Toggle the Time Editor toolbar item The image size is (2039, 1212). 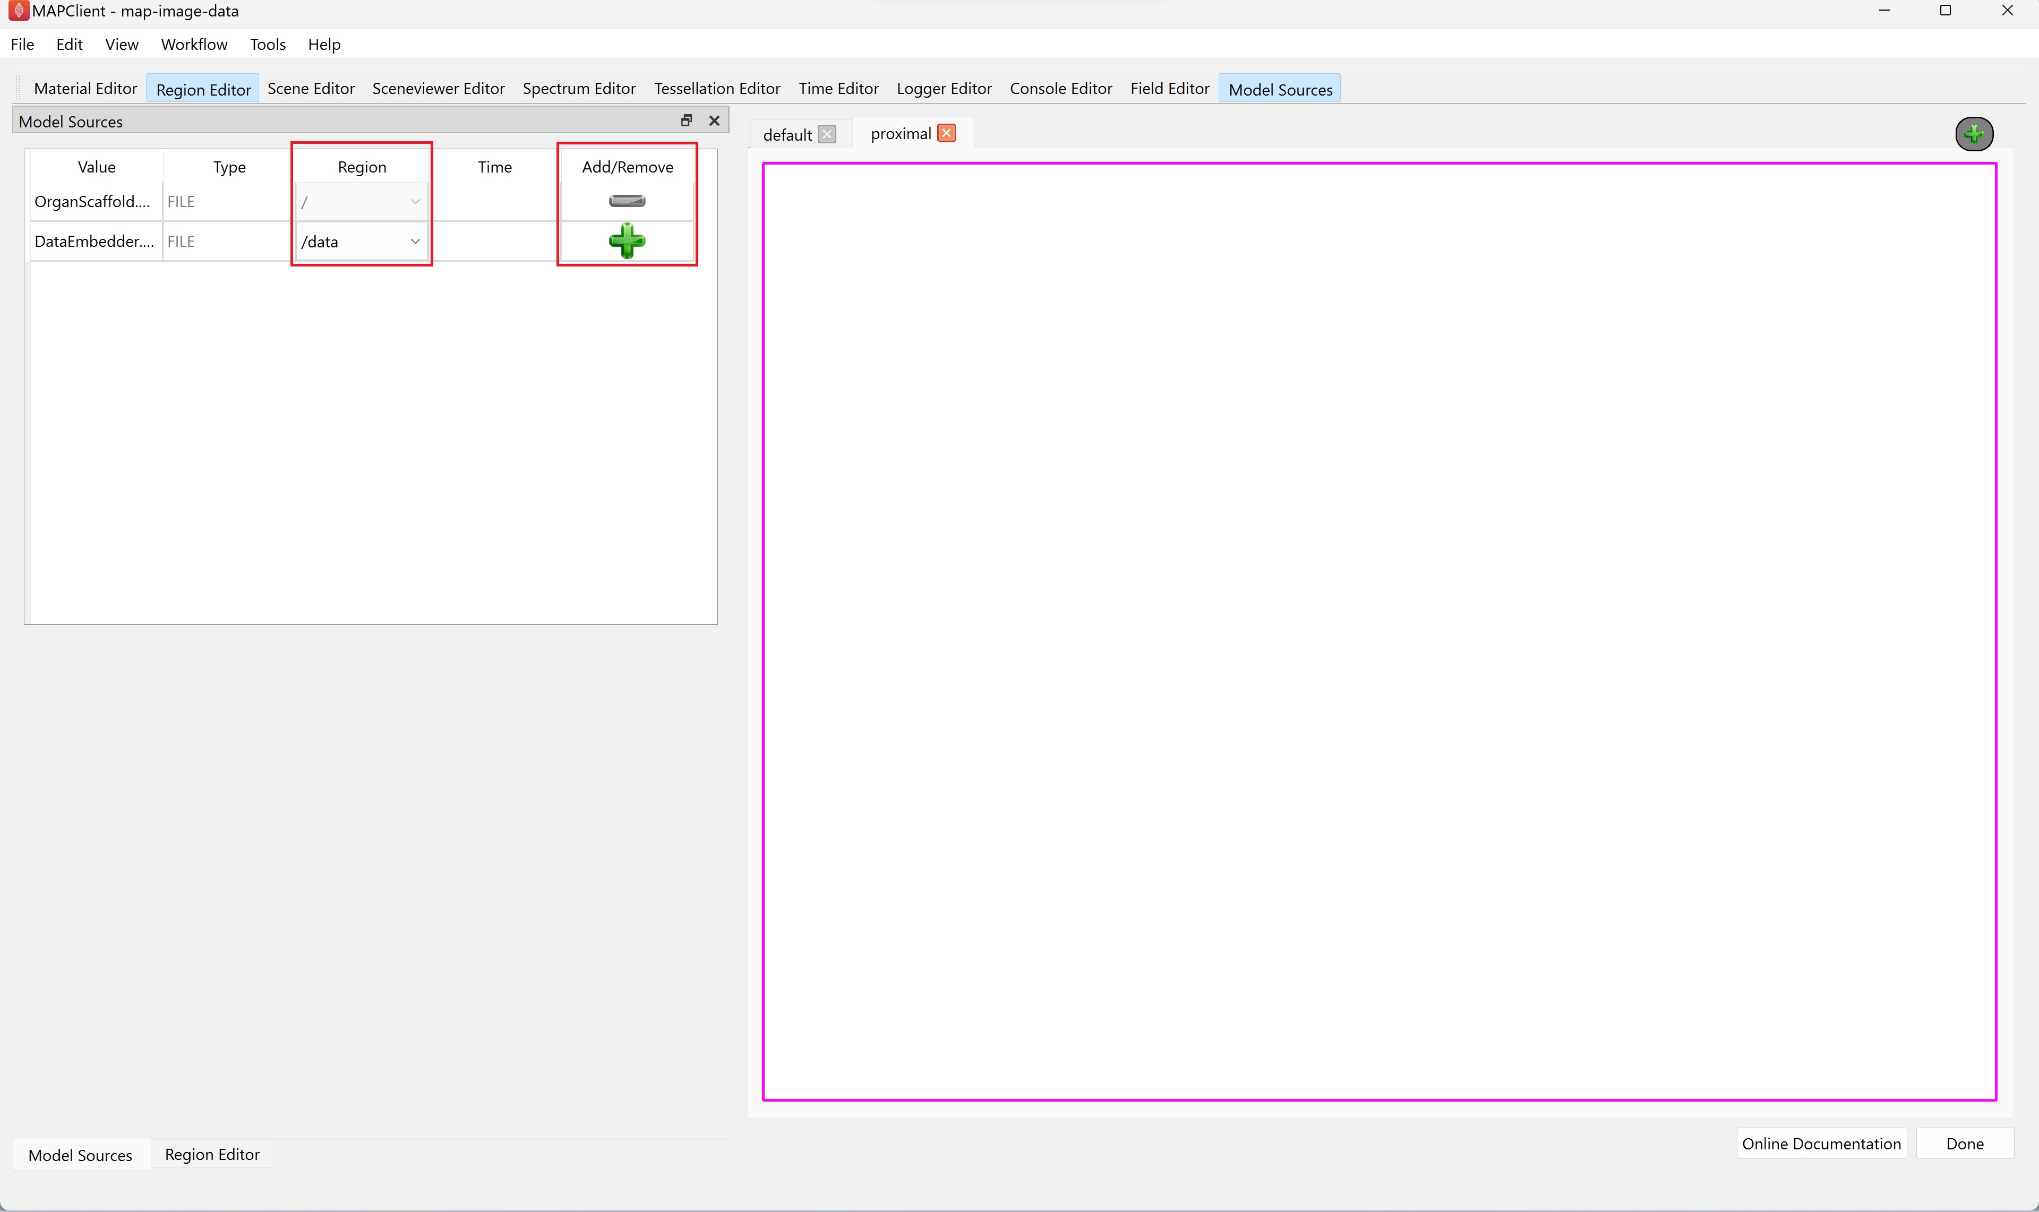pos(839,88)
